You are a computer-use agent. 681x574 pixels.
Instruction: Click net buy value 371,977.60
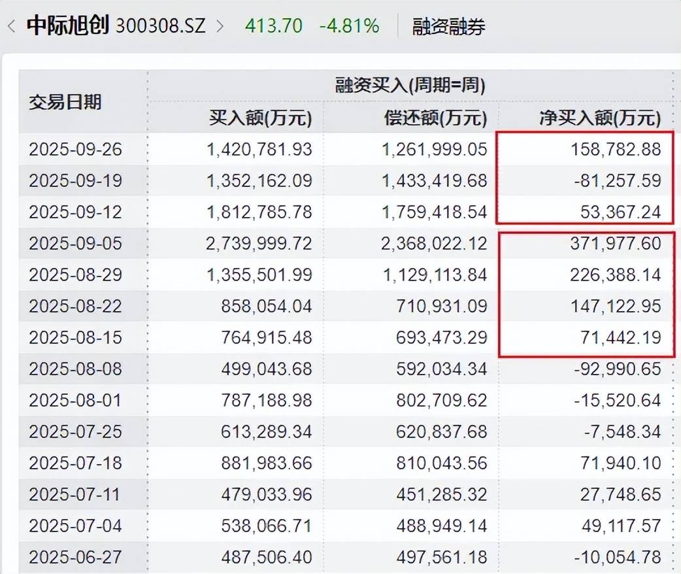coord(616,243)
